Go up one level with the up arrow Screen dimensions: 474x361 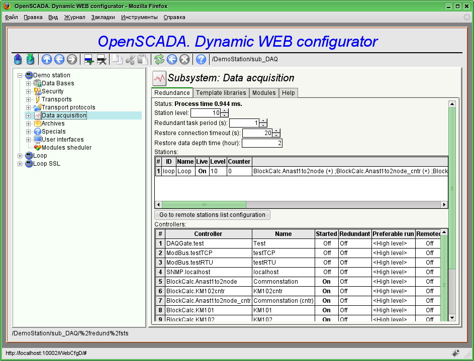(x=47, y=59)
